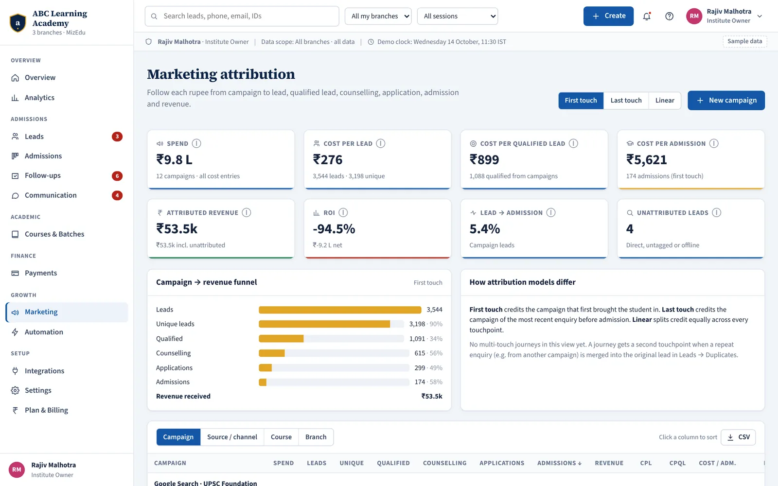
Task: Show info for Cost per Qualified Lead
Action: 573,143
